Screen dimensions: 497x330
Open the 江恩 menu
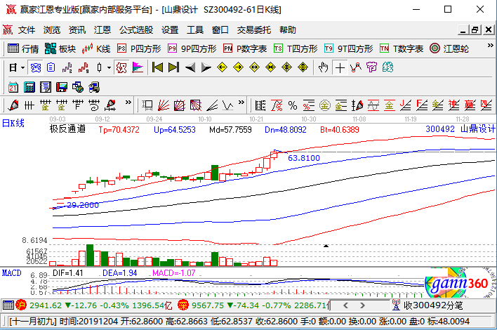click(102, 30)
